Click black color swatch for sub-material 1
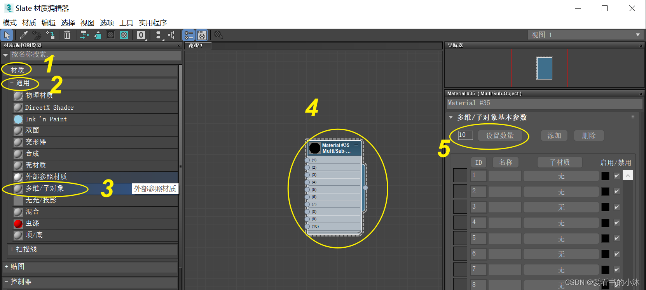The height and width of the screenshot is (290, 646). (x=605, y=176)
